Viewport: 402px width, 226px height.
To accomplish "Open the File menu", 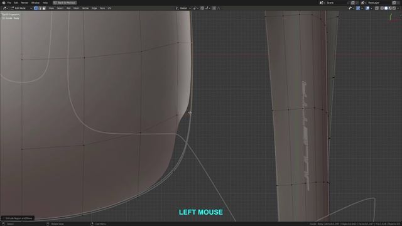I will coord(9,3).
